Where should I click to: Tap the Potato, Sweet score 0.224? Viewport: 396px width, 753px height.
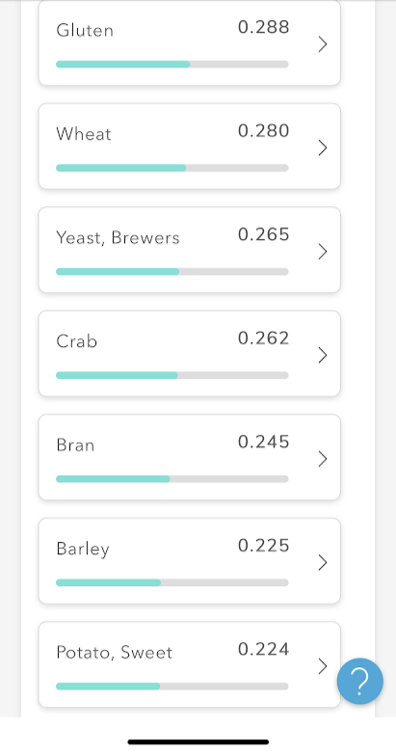[x=264, y=649]
